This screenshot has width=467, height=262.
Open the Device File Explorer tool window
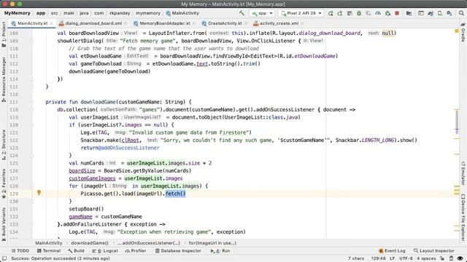[x=463, y=218]
